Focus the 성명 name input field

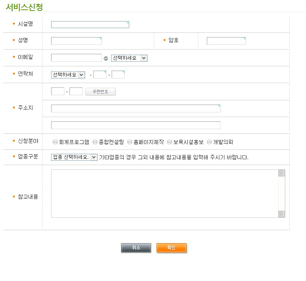click(76, 41)
